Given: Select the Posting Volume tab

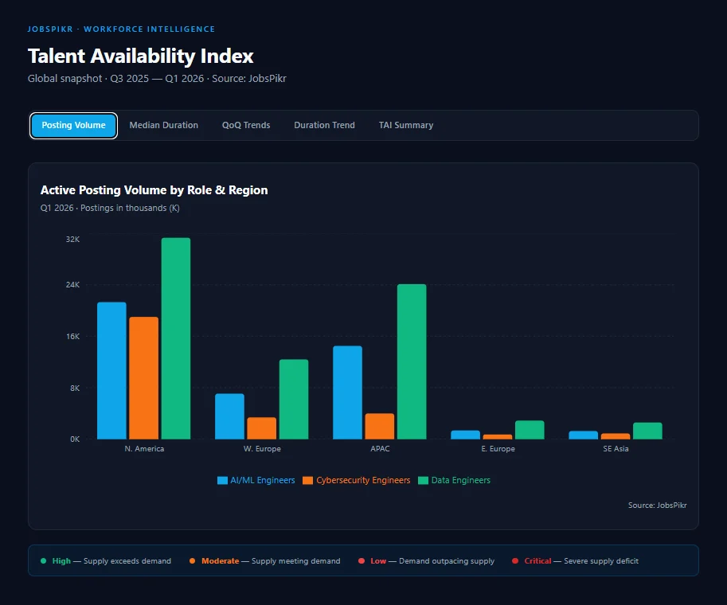Looking at the screenshot, I should (73, 125).
